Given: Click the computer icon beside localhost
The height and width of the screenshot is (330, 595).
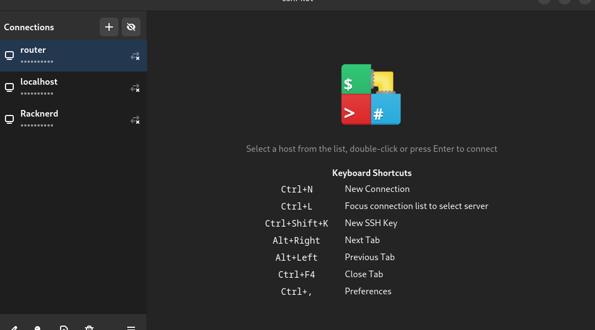Looking at the screenshot, I should pyautogui.click(x=9, y=87).
